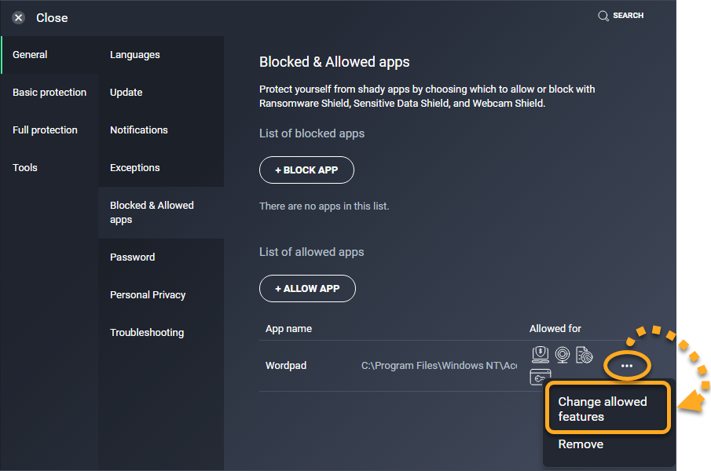The width and height of the screenshot is (711, 471).
Task: Choose Remove from the Wordpad menu
Action: click(x=581, y=444)
